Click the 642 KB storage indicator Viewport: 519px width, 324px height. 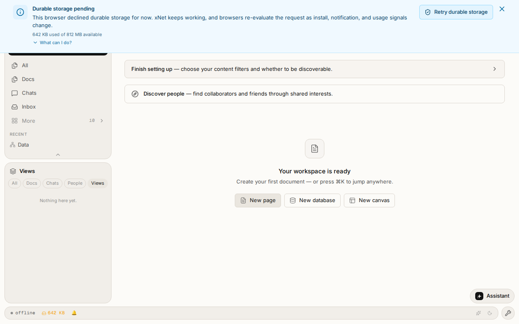53,313
